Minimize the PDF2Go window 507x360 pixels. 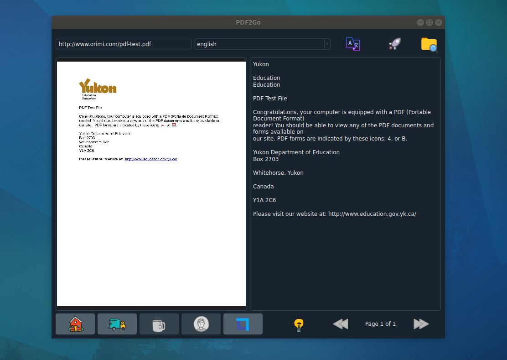tap(420, 22)
